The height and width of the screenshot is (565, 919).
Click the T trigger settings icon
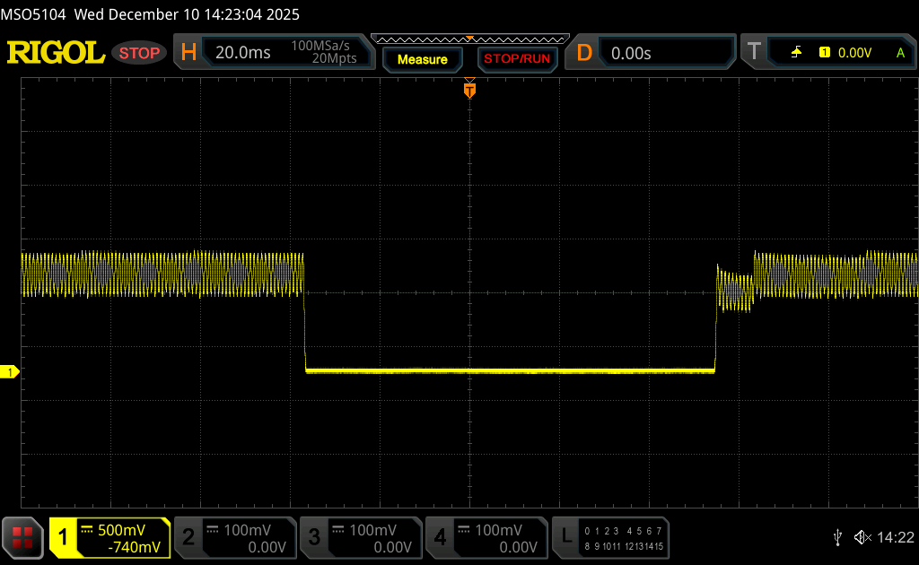(754, 53)
